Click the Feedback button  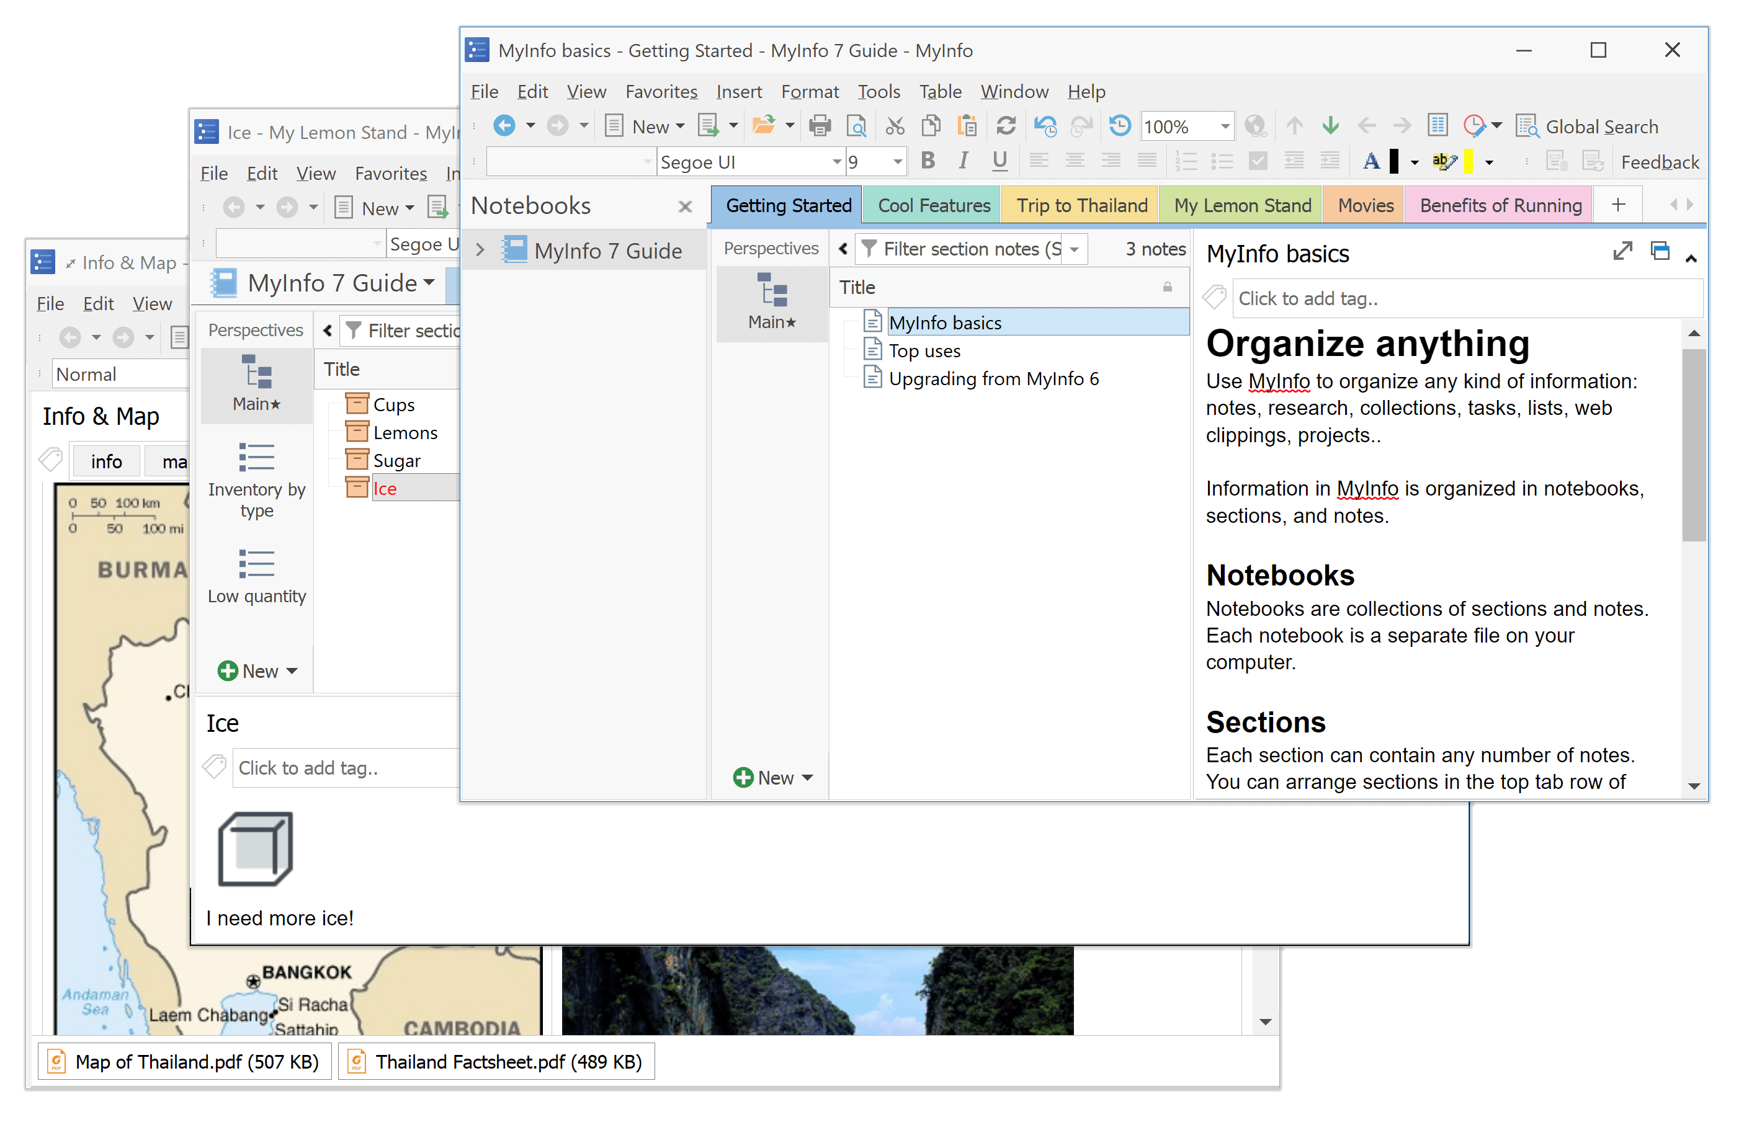click(x=1663, y=161)
